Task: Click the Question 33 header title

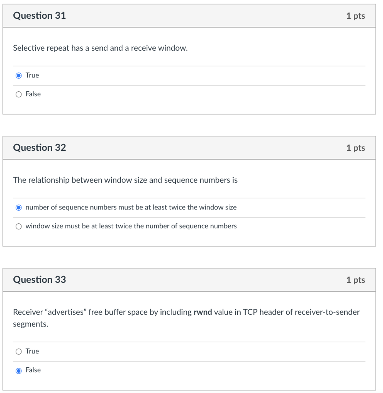Action: 40,280
